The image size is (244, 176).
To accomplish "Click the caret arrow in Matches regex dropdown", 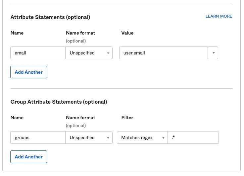I will click(x=163, y=138).
